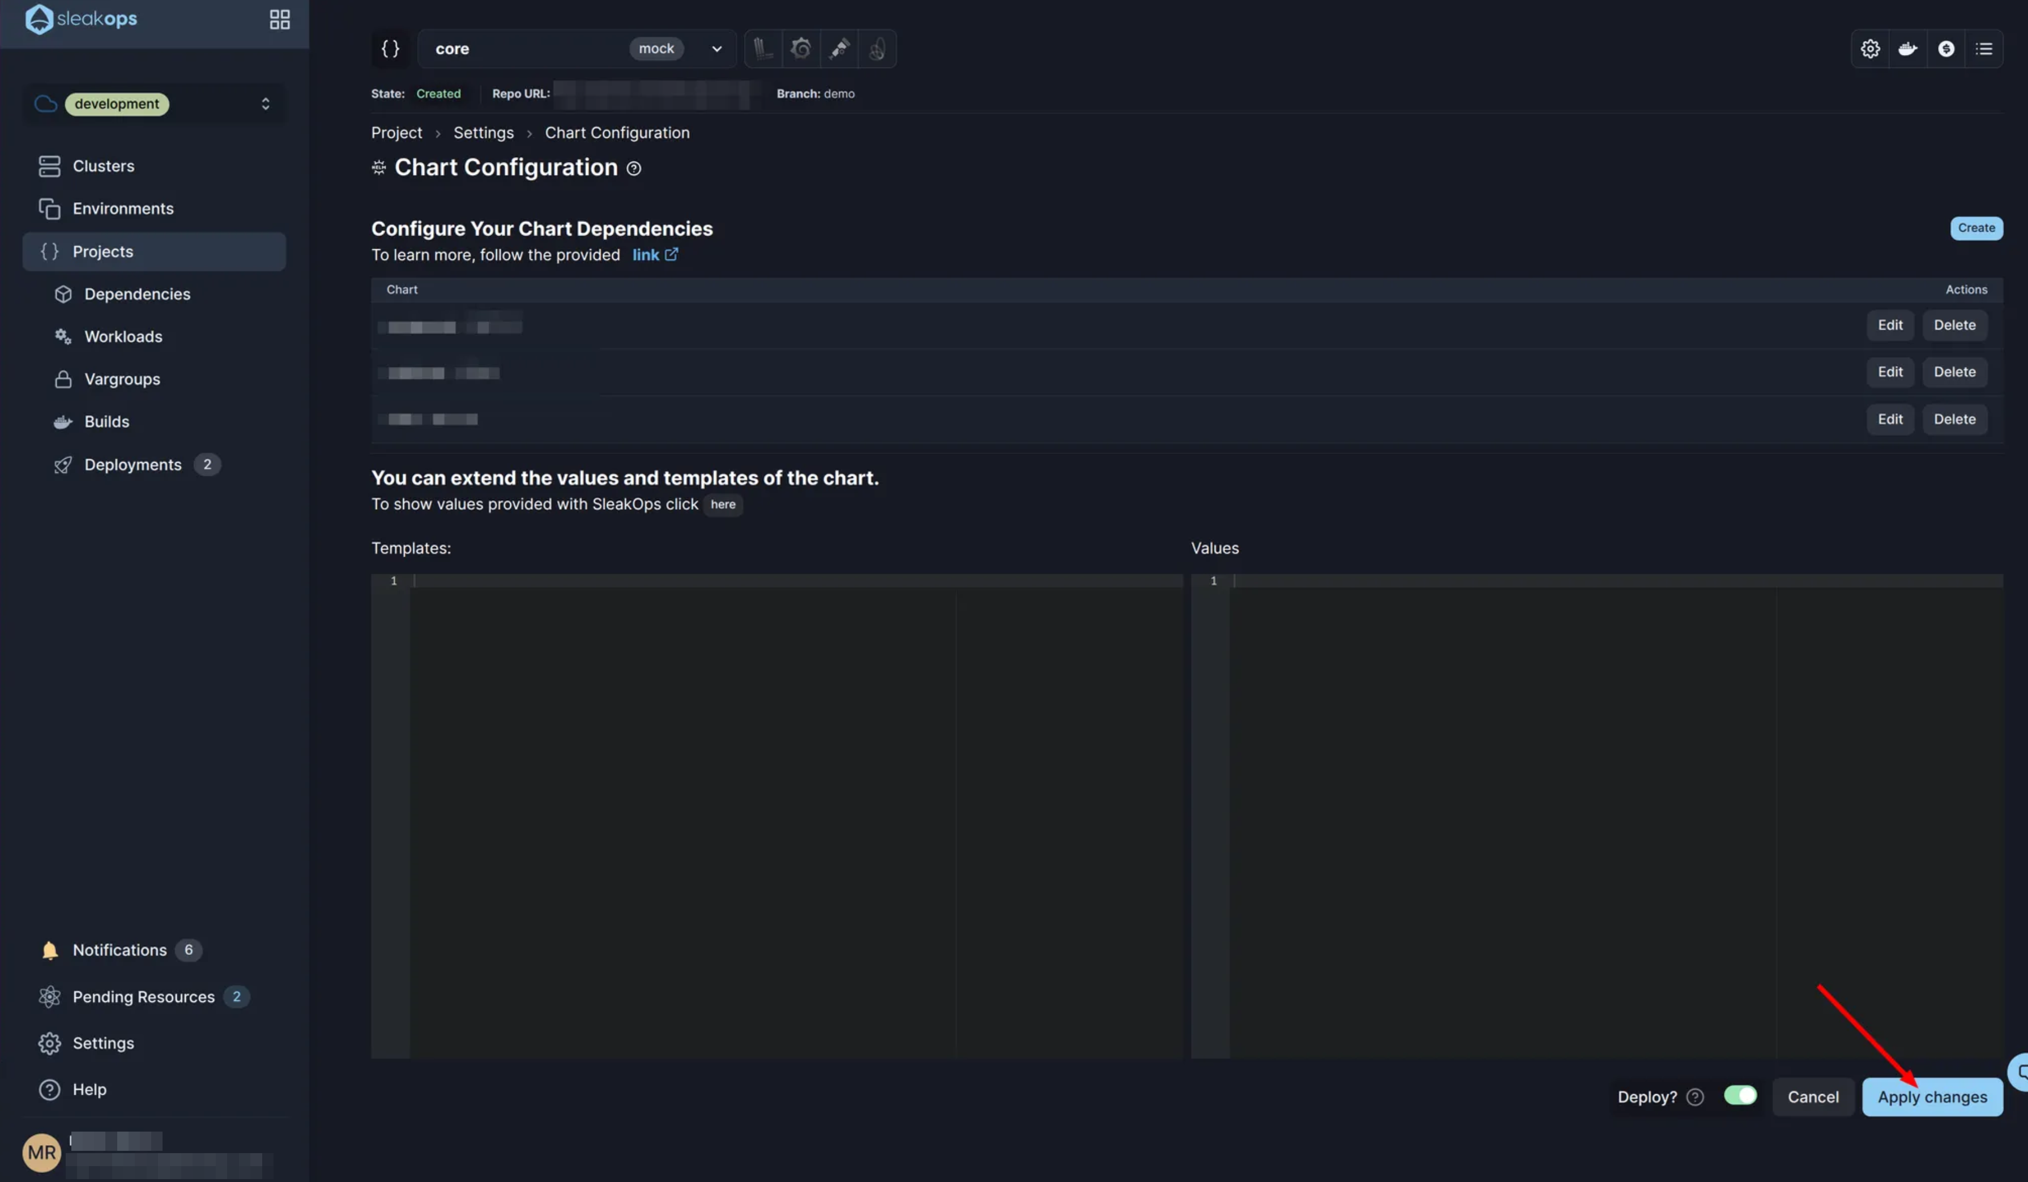Image resolution: width=2028 pixels, height=1182 pixels.
Task: Select Projects in the sidebar
Action: [153, 251]
